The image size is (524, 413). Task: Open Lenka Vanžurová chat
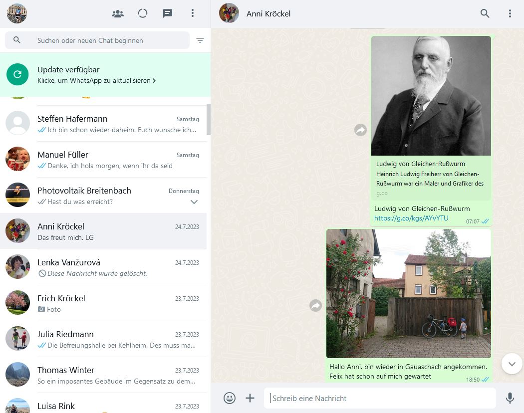pos(104,267)
